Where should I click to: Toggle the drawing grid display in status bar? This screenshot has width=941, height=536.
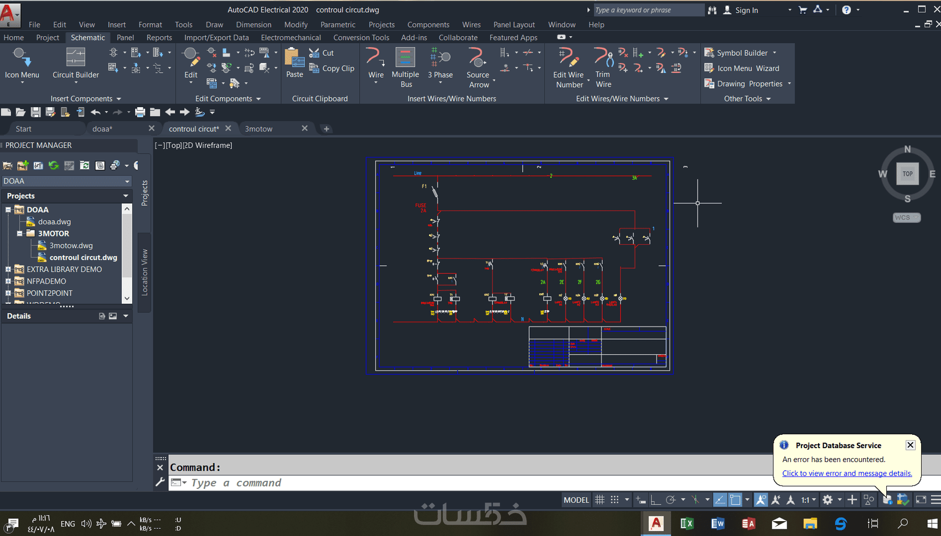(599, 500)
